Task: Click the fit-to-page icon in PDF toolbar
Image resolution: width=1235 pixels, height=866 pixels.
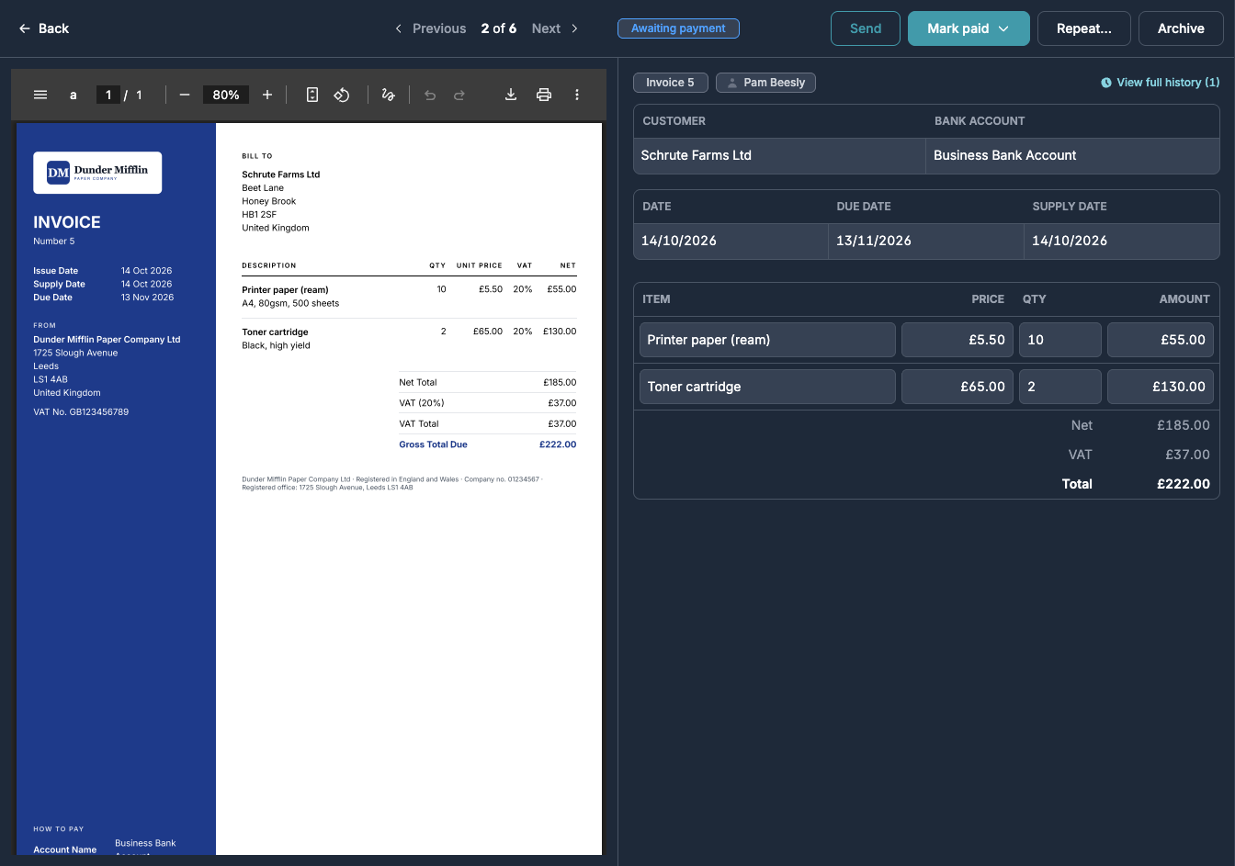Action: click(312, 95)
